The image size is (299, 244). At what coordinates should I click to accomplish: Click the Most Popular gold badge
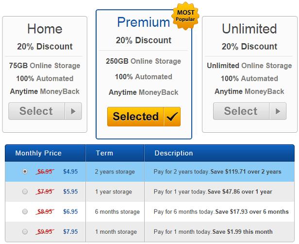pos(185,16)
